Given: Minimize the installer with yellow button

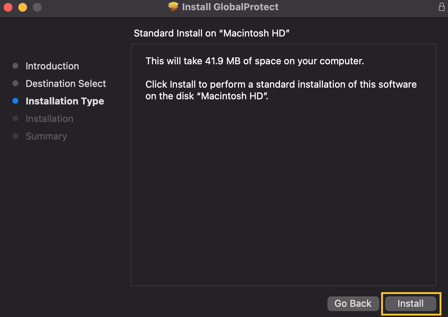Looking at the screenshot, I should click(x=23, y=7).
